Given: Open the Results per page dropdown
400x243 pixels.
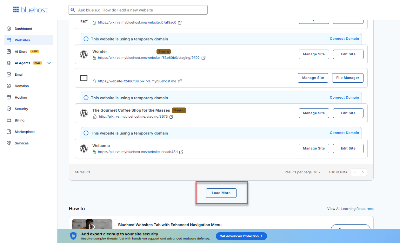Looking at the screenshot, I should point(317,172).
